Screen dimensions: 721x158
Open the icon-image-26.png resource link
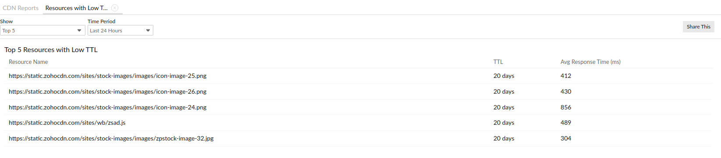click(x=107, y=91)
